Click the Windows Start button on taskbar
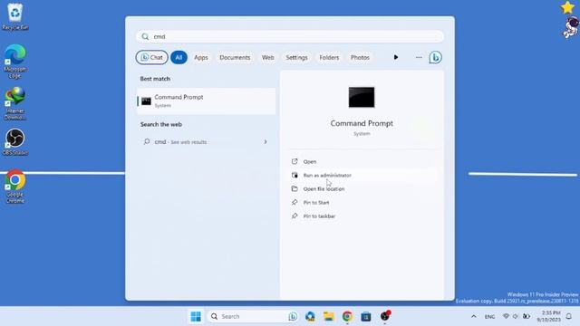The width and height of the screenshot is (580, 326). 196,316
